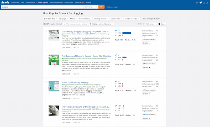The width and height of the screenshot is (210, 127).
Task: Open Content explorer in top navigation
Action: coord(42,3)
